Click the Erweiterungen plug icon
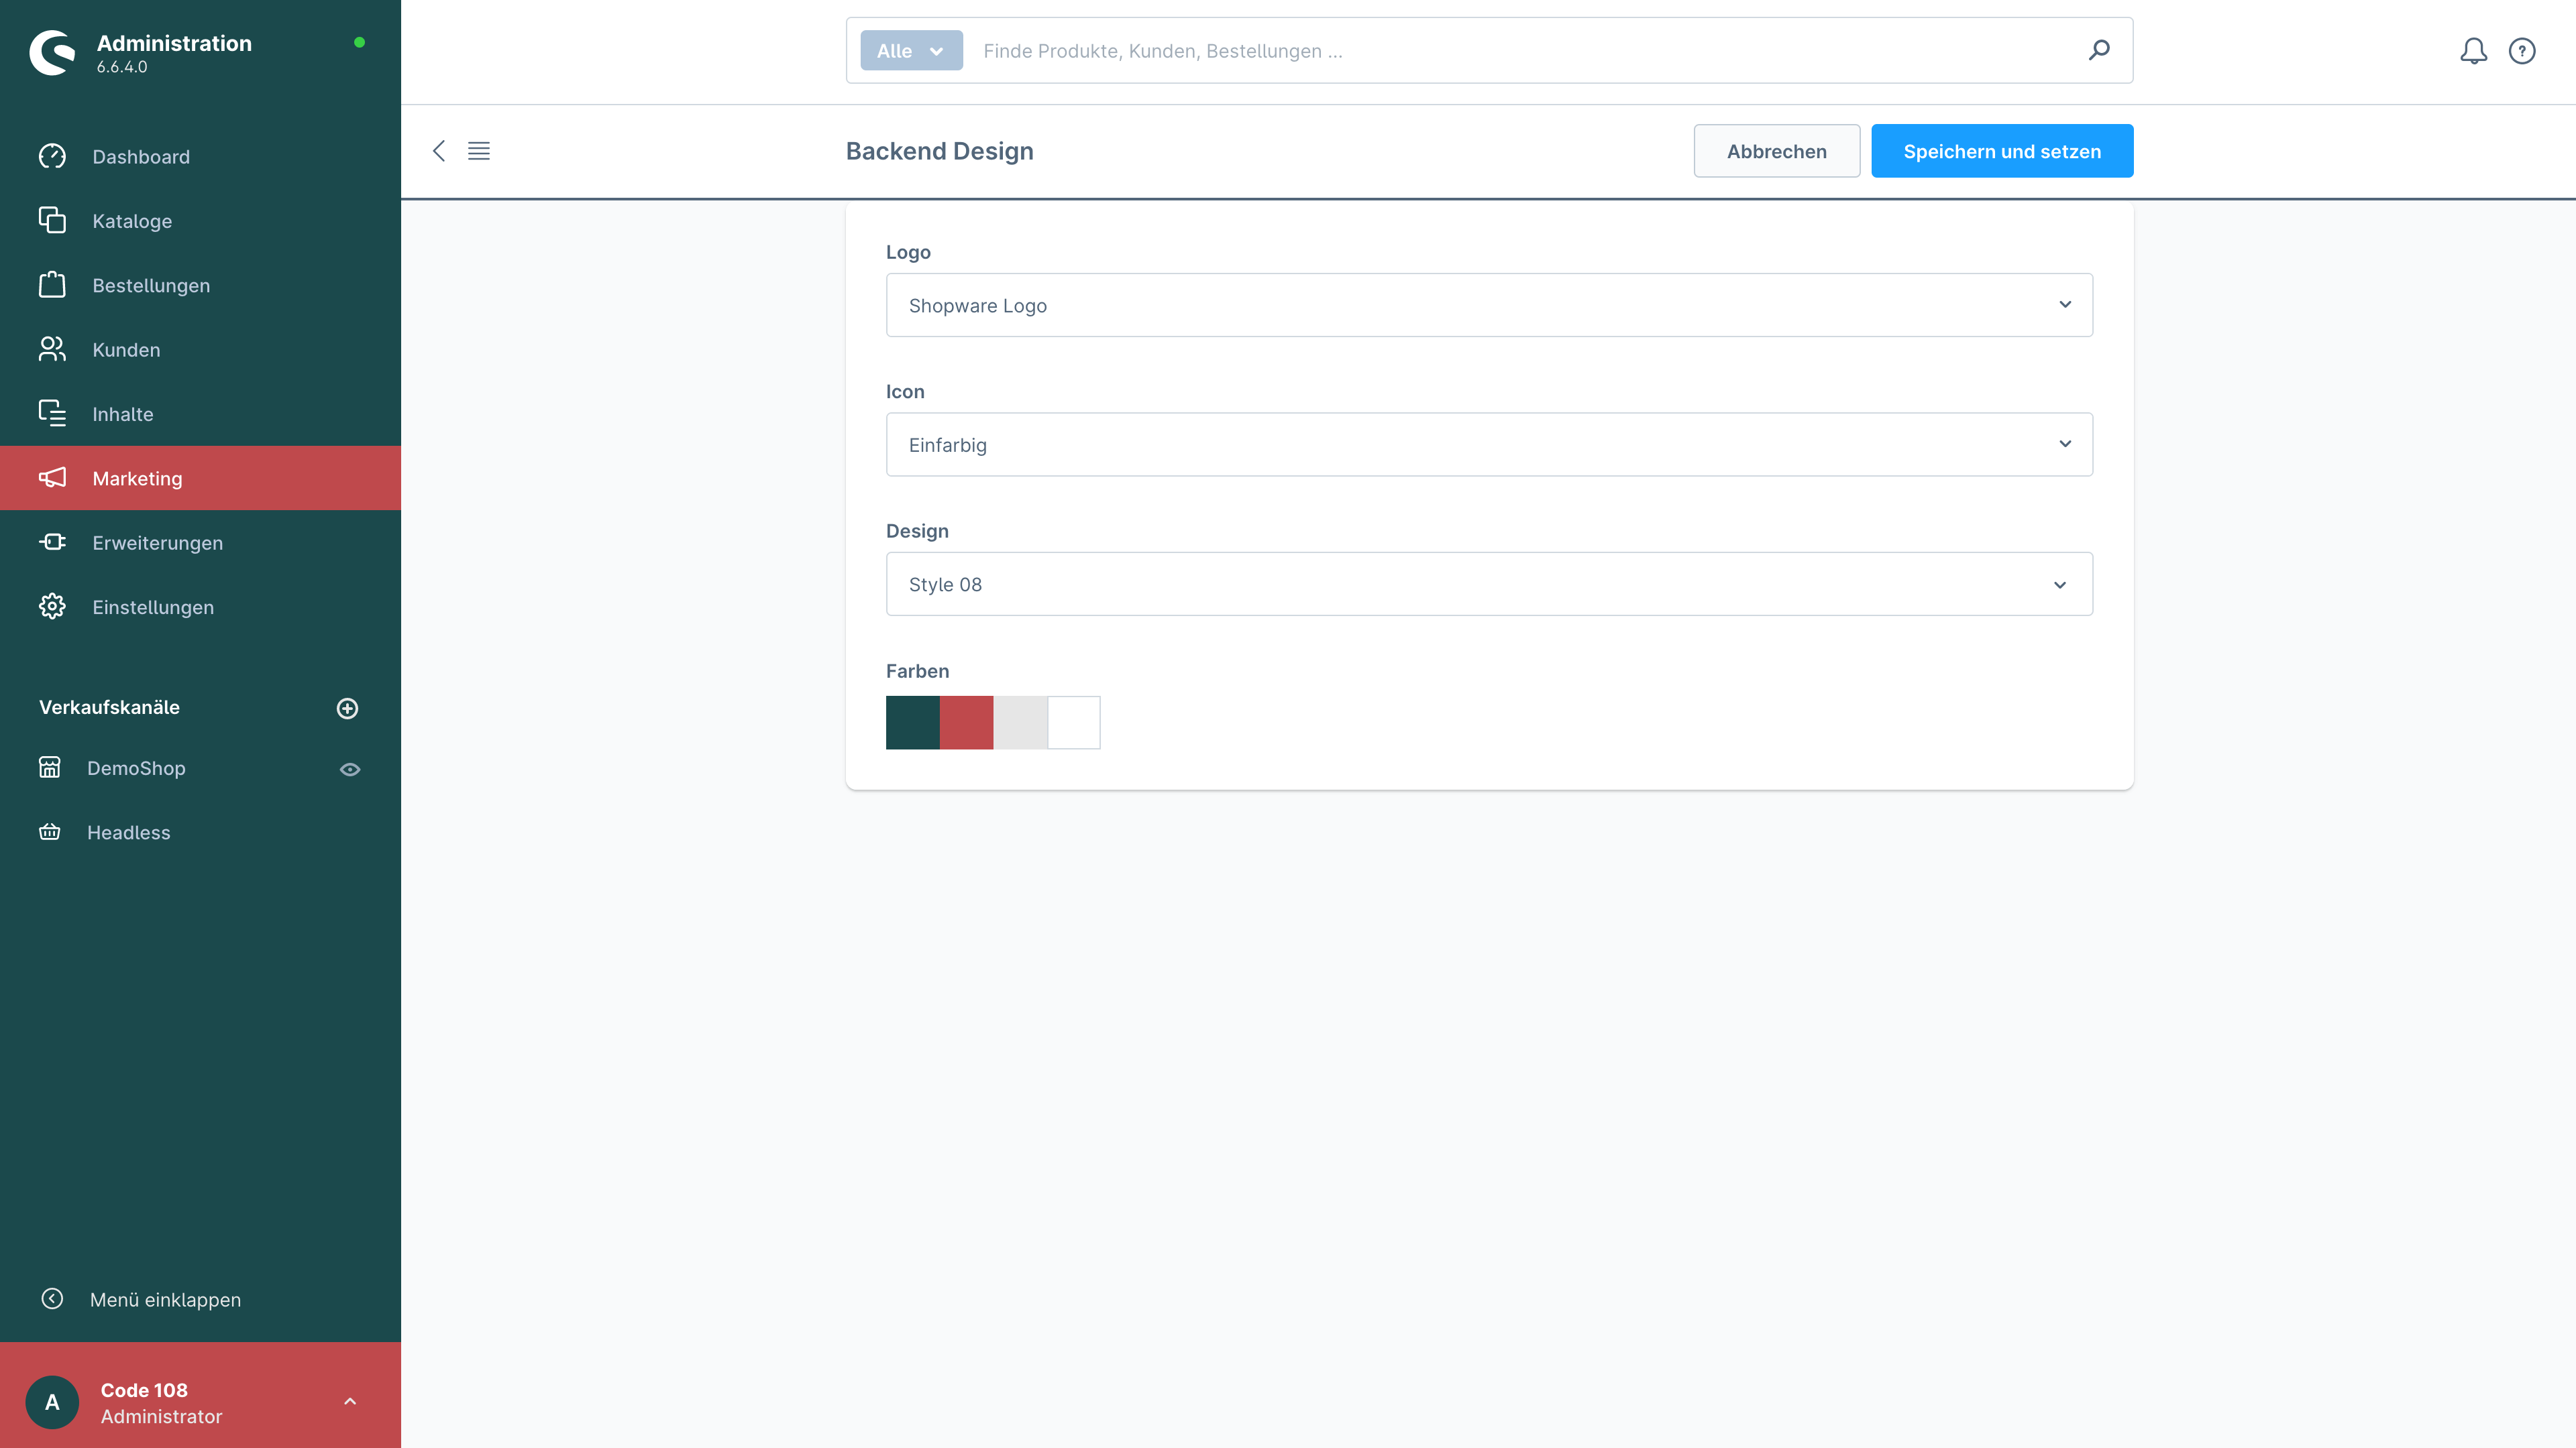The height and width of the screenshot is (1448, 2576). 52,542
